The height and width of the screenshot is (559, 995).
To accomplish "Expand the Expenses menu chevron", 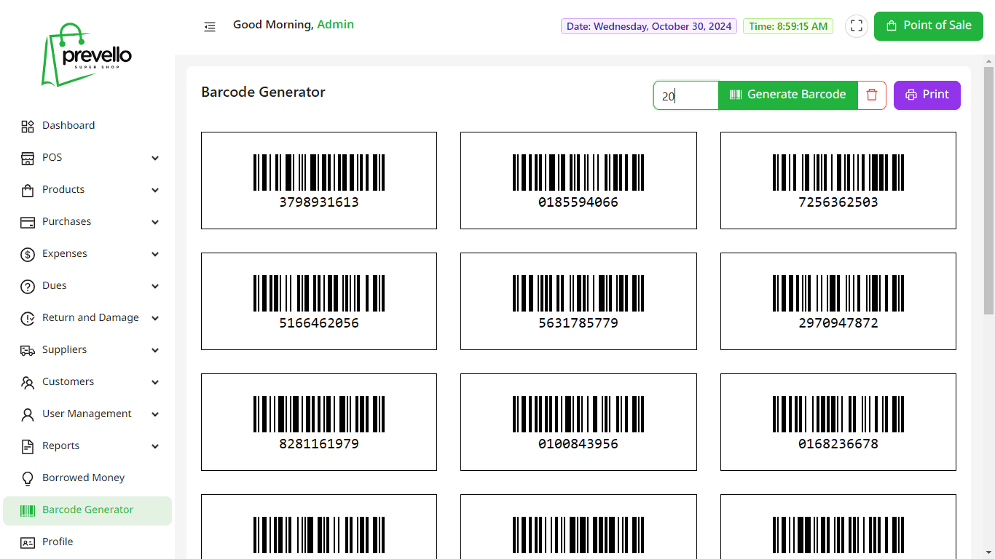I will coord(155,254).
